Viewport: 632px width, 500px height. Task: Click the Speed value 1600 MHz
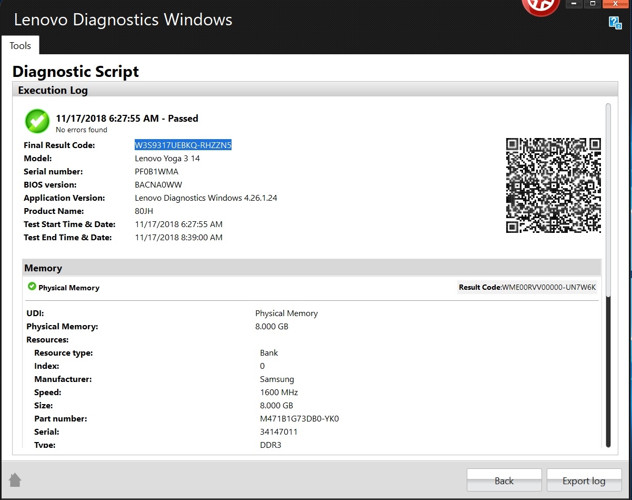point(279,392)
